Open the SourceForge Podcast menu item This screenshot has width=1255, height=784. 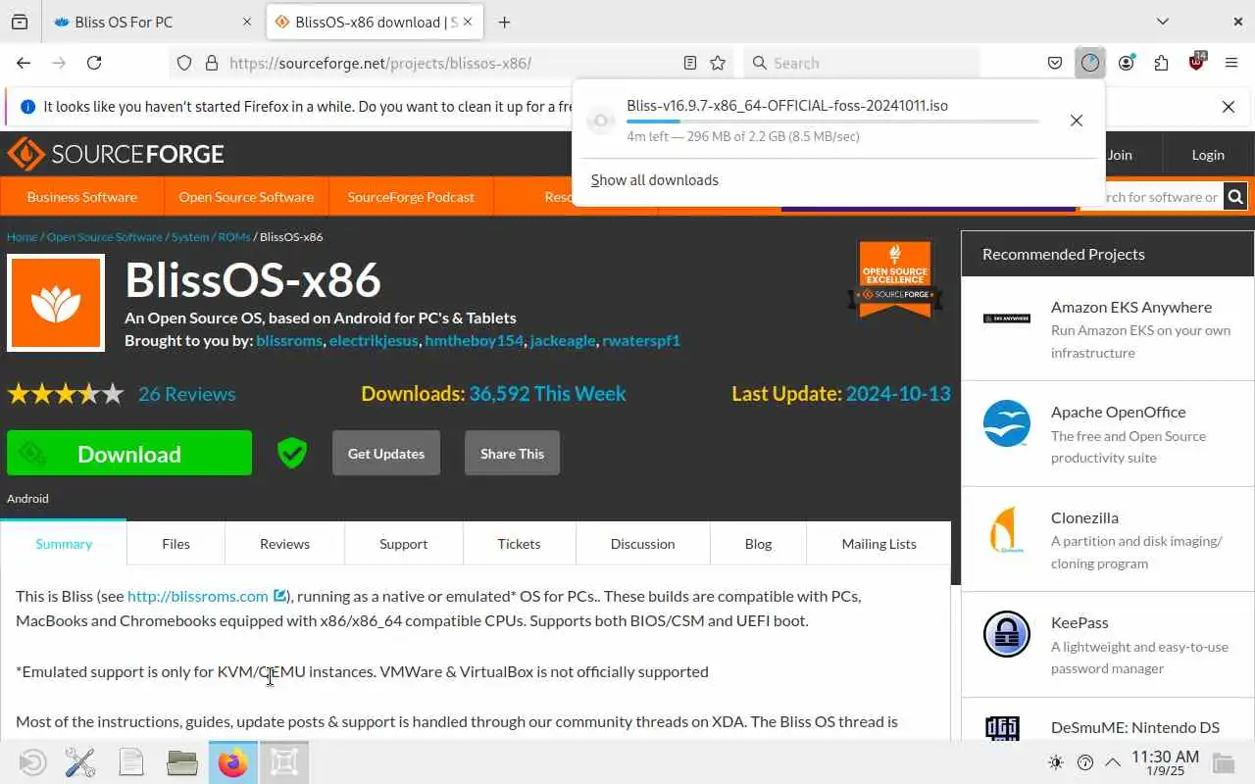pos(411,197)
